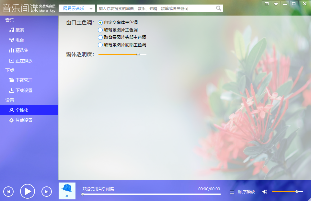Click the album cover thumbnail
This screenshot has height=201, width=311.
click(67, 191)
